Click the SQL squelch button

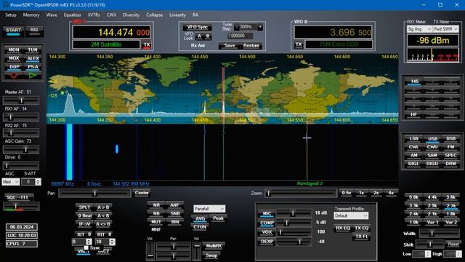click(20, 197)
